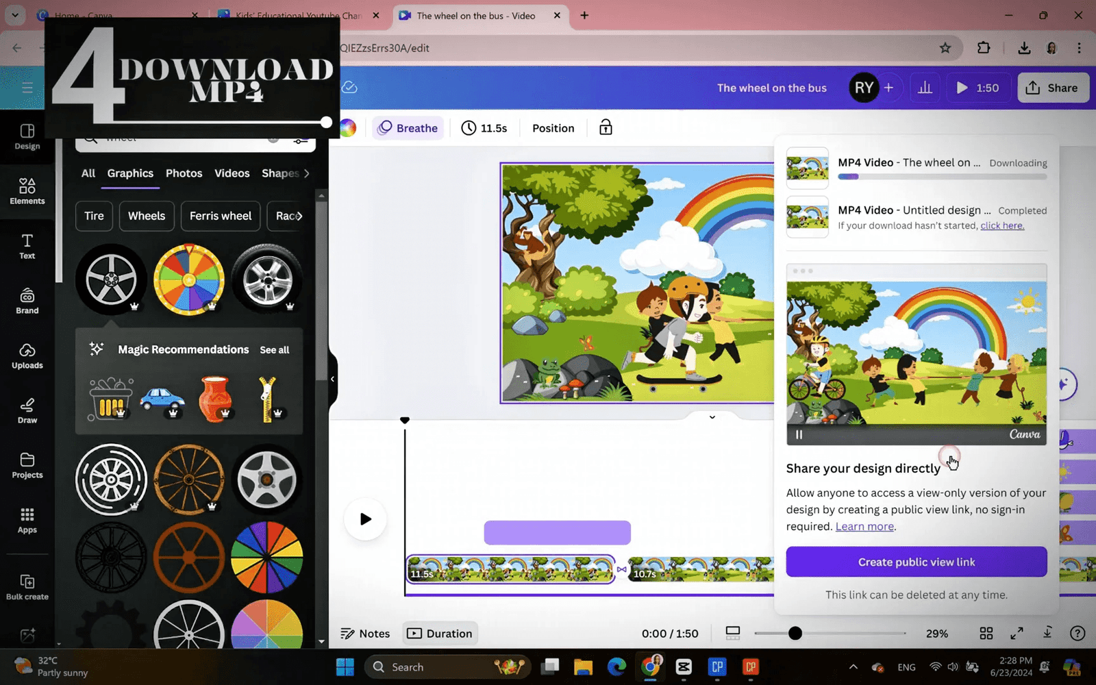The width and height of the screenshot is (1096, 685).
Task: Open the Learn more link
Action: click(x=864, y=526)
